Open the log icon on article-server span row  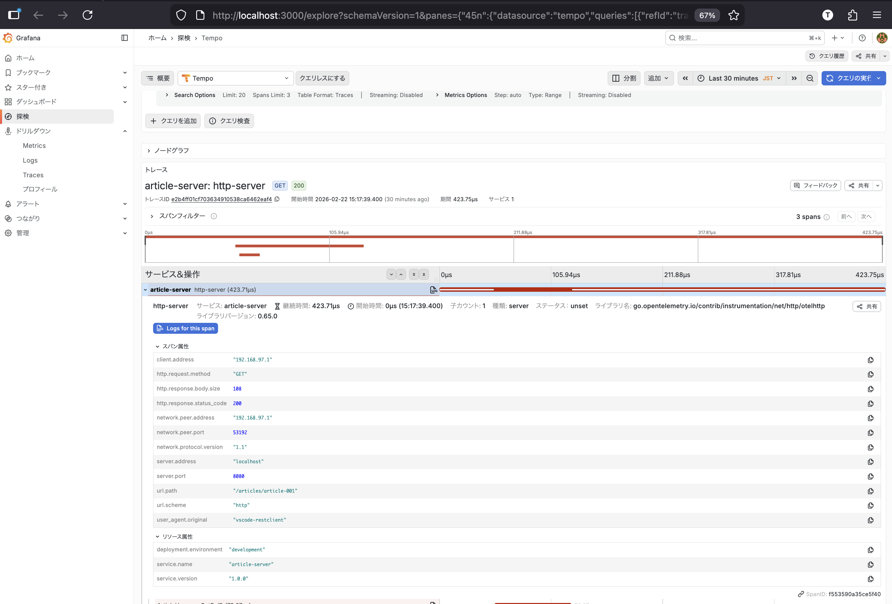433,290
